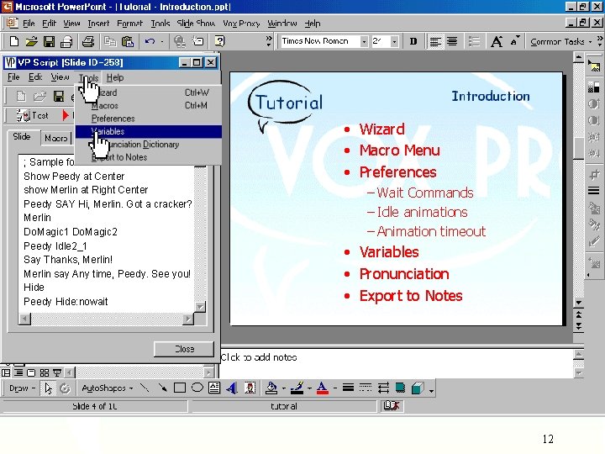Screen dimensions: 605x454
Task: Open 3-D style cube icon
Action: (x=418, y=388)
